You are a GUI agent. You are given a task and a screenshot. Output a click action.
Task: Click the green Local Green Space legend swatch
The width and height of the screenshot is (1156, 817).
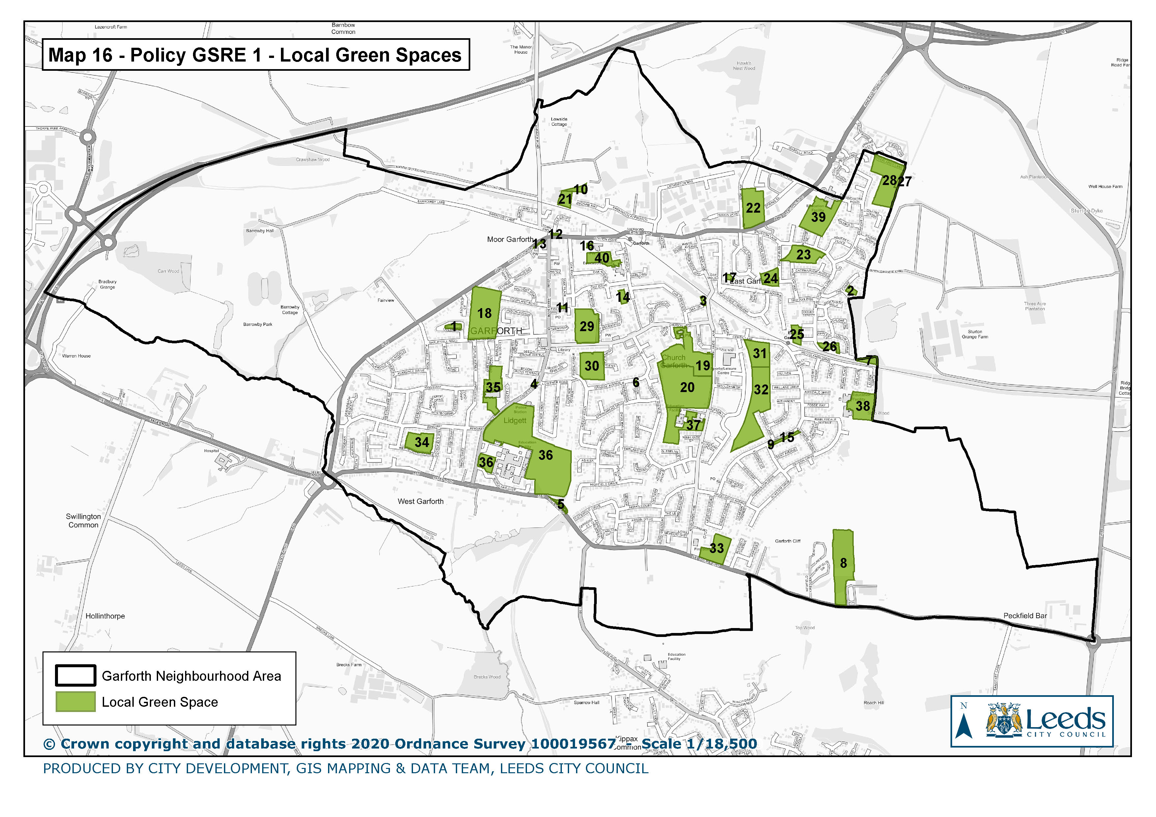[x=75, y=701]
